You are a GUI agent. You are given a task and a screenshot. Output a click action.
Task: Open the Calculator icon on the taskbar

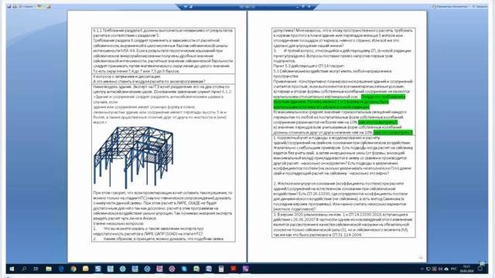pyautogui.click(x=221, y=269)
